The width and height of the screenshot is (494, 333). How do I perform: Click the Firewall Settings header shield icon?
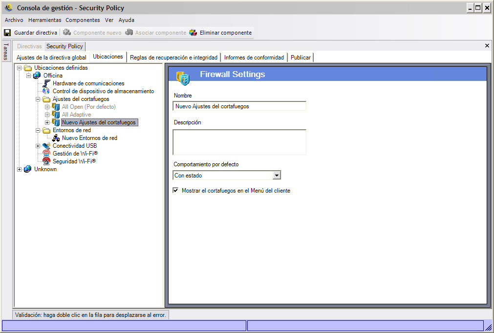click(183, 78)
